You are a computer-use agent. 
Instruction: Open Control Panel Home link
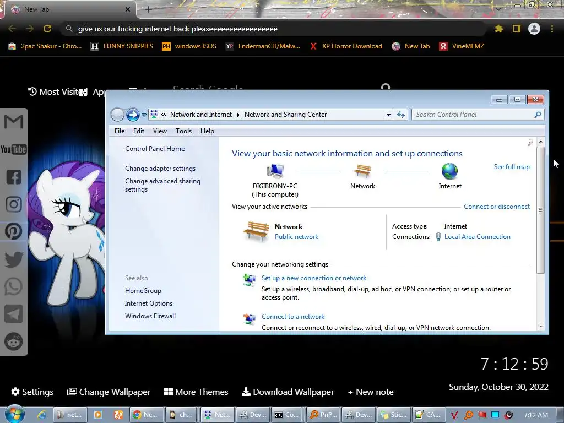155,149
